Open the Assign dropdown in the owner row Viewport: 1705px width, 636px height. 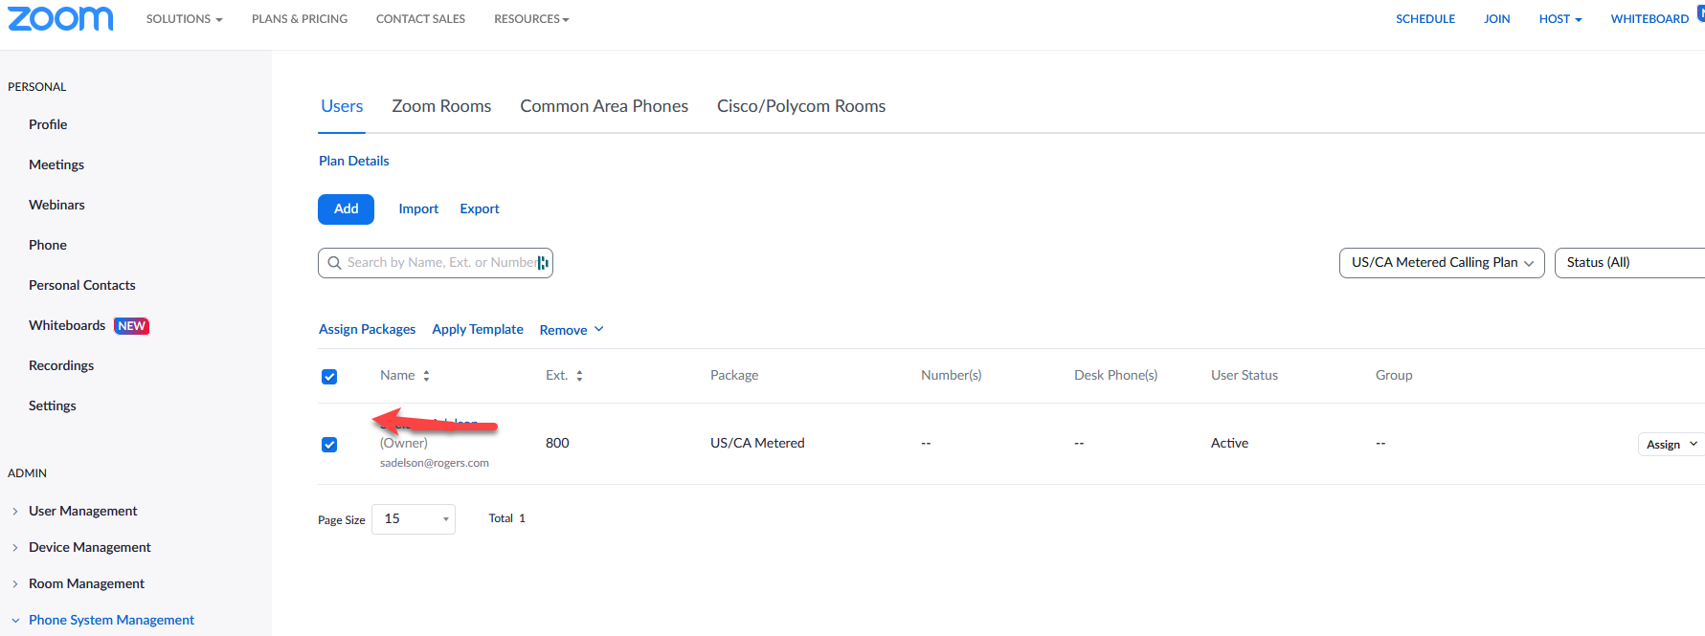(x=1671, y=444)
